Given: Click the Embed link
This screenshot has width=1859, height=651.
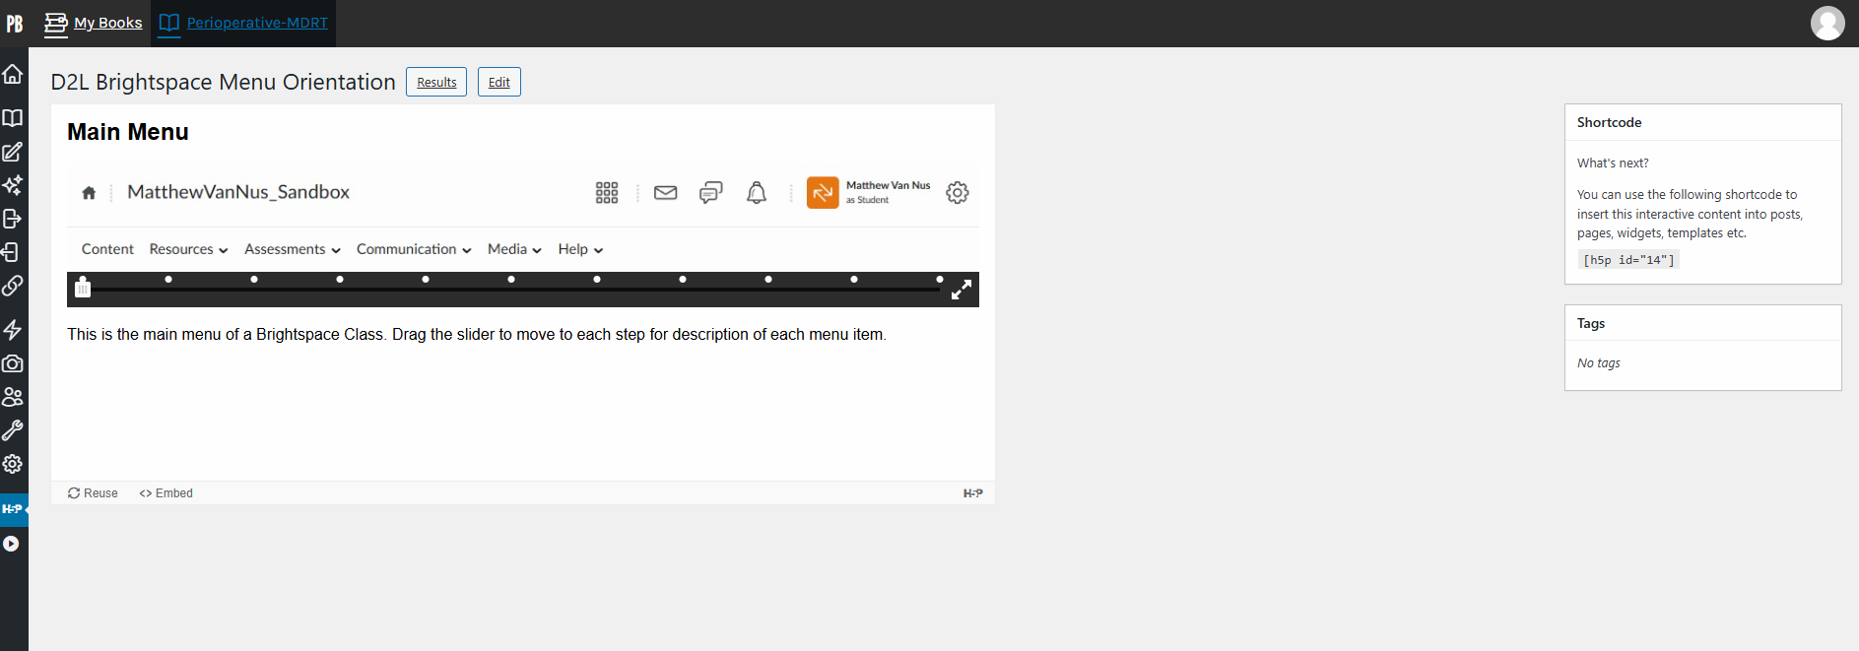Looking at the screenshot, I should click(166, 493).
